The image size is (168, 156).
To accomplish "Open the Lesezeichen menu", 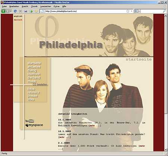I will point(46,6).
